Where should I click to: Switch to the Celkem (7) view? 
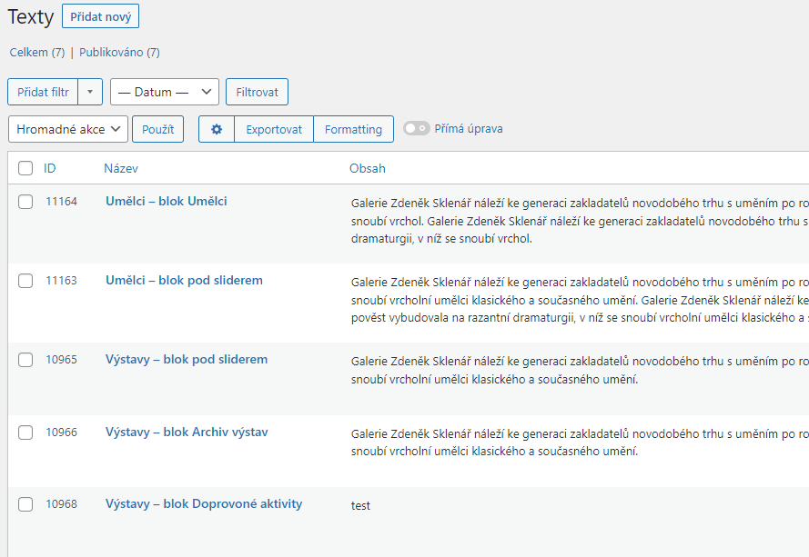pyautogui.click(x=37, y=53)
